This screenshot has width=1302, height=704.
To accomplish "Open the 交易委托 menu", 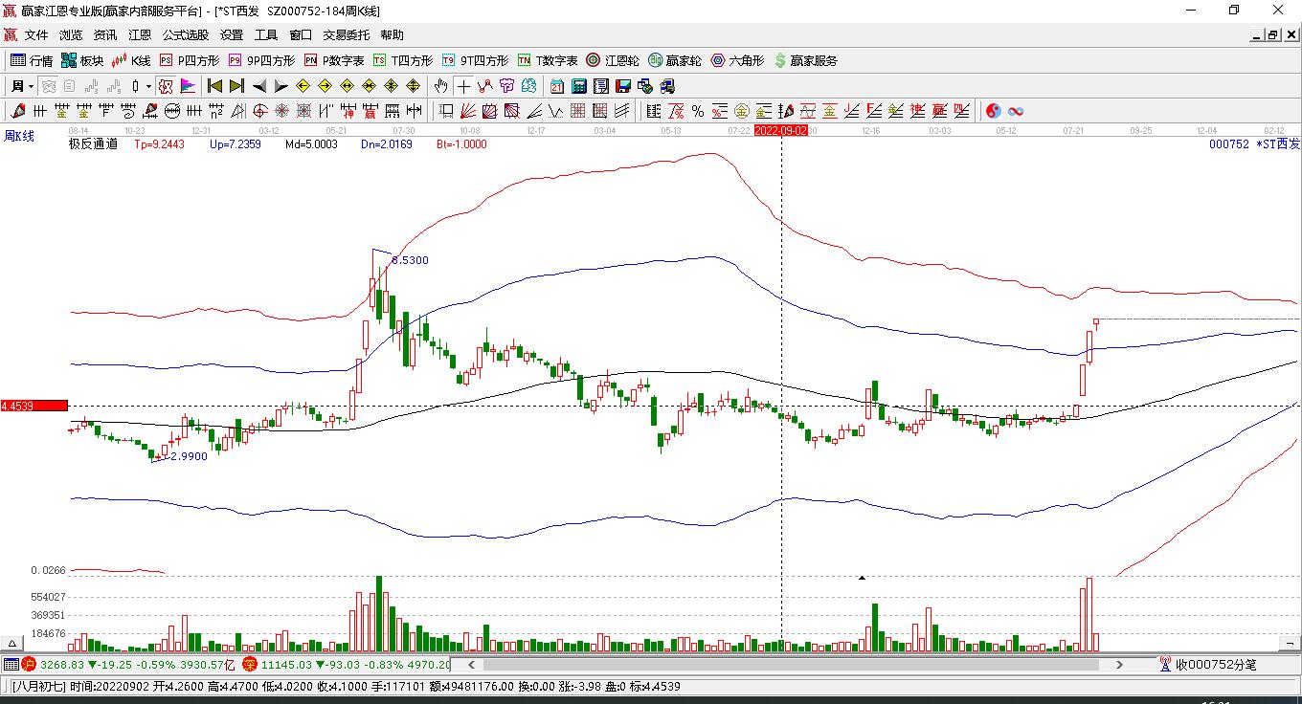I will point(346,34).
